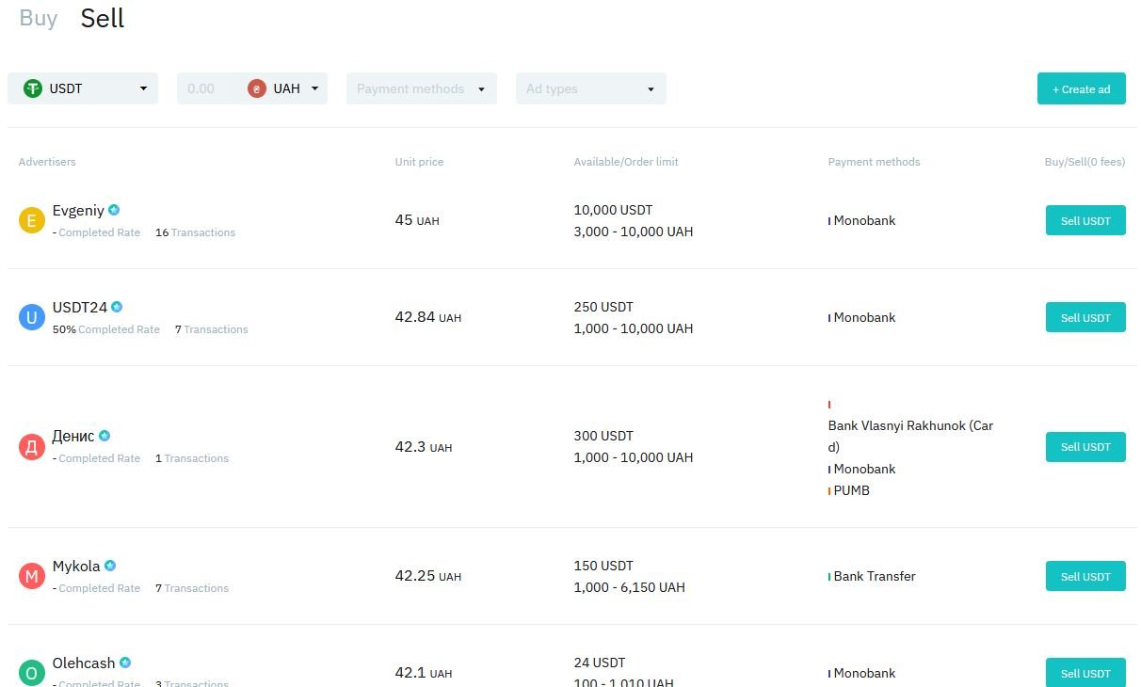Screen dimensions: 1141x687
Task: Switch to the Buy tab
Action: click(x=39, y=19)
